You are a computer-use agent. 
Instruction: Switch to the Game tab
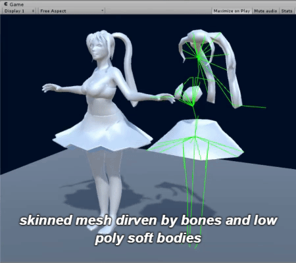(x=14, y=4)
